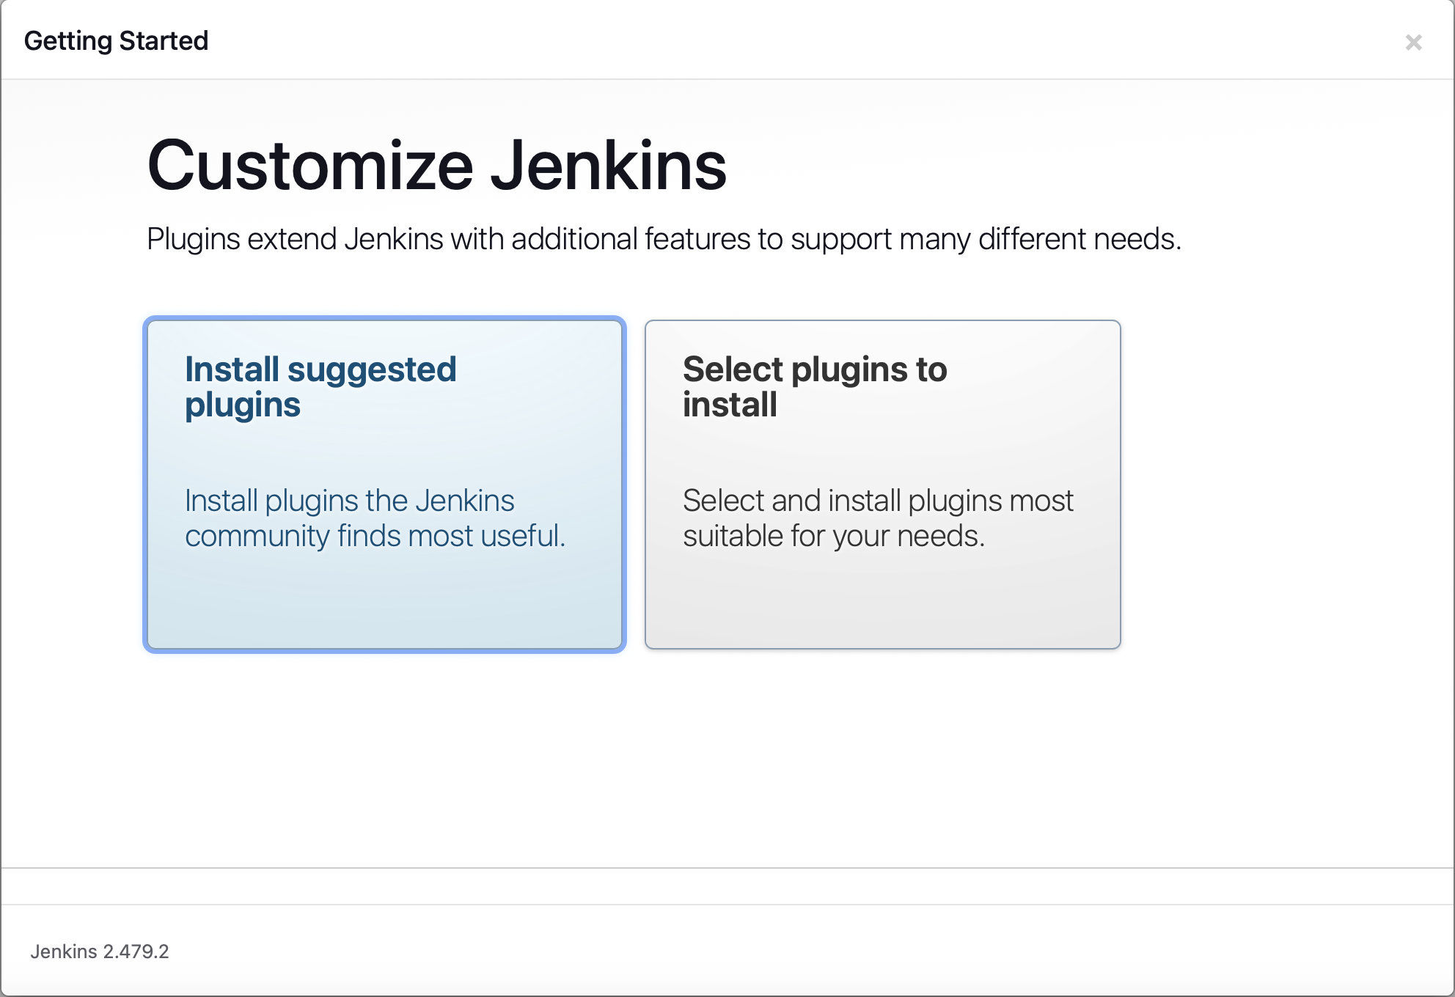
Task: Click the "community finds most useful." line
Action: [x=375, y=536]
